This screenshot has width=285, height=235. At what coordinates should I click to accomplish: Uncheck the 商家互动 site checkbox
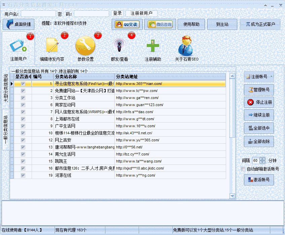click(23, 105)
